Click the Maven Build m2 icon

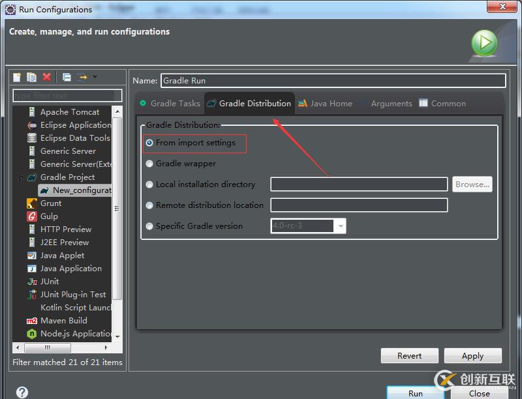click(x=31, y=321)
